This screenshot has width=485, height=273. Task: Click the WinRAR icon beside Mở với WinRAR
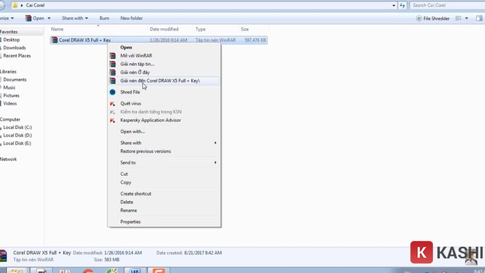coord(112,55)
